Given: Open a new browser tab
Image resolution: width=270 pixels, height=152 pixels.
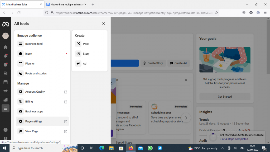Looking at the screenshot, I should tap(93, 4).
